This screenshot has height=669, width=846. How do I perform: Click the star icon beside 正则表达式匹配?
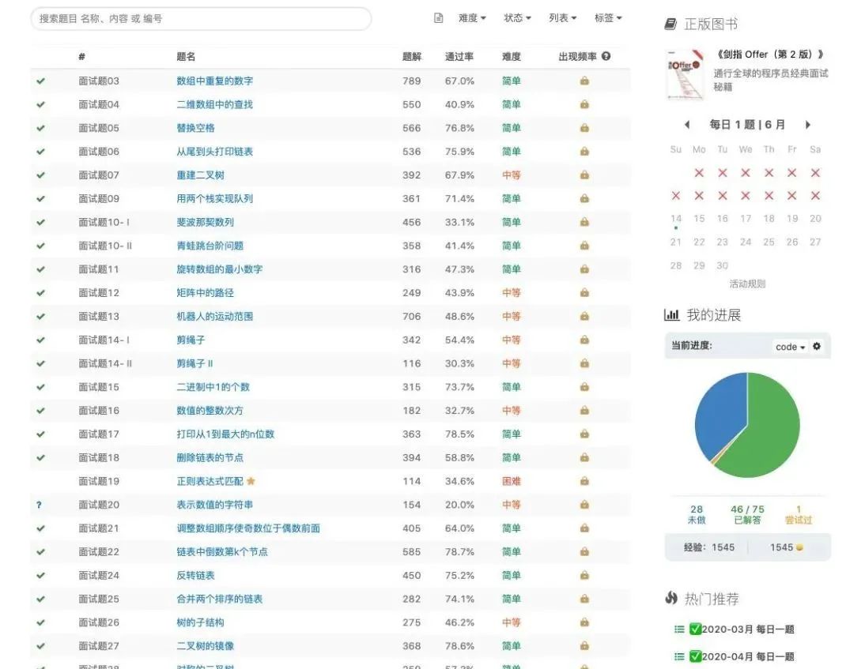point(251,481)
